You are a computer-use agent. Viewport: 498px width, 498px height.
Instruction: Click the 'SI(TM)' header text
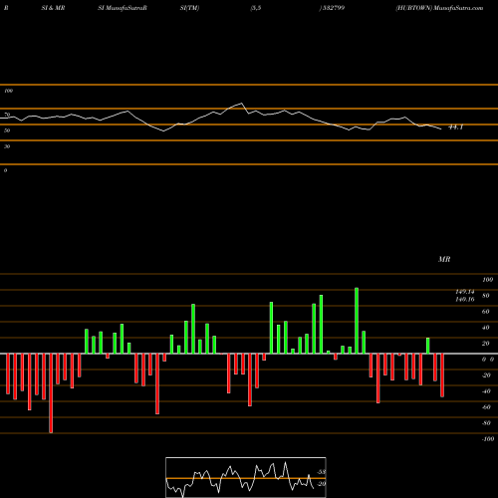pyautogui.click(x=189, y=8)
